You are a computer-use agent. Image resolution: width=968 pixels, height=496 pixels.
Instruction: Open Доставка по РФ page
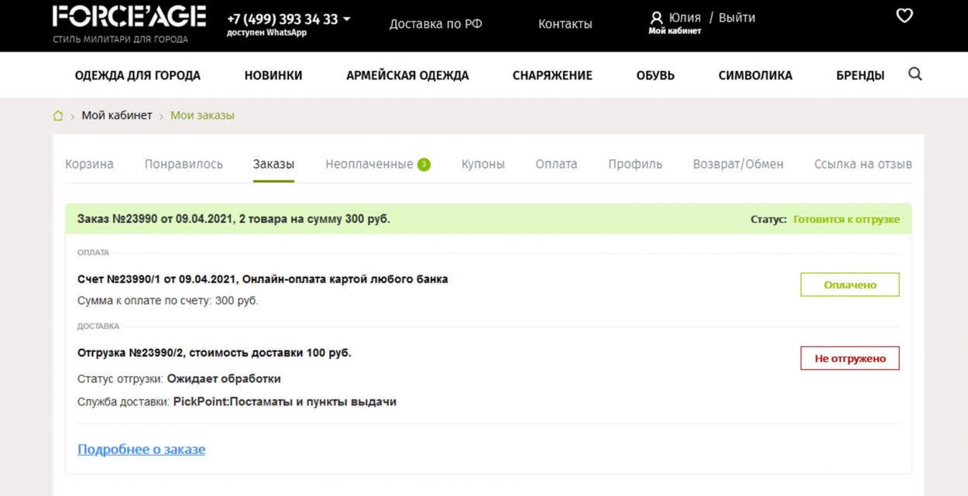[x=436, y=24]
